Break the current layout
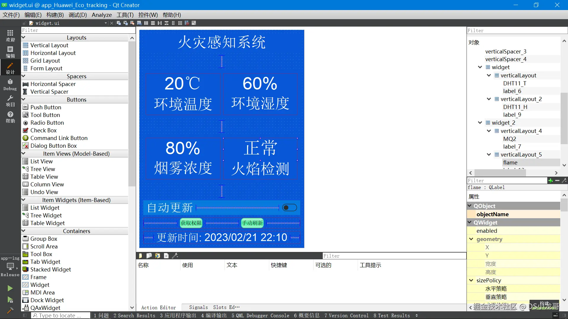 click(x=187, y=23)
